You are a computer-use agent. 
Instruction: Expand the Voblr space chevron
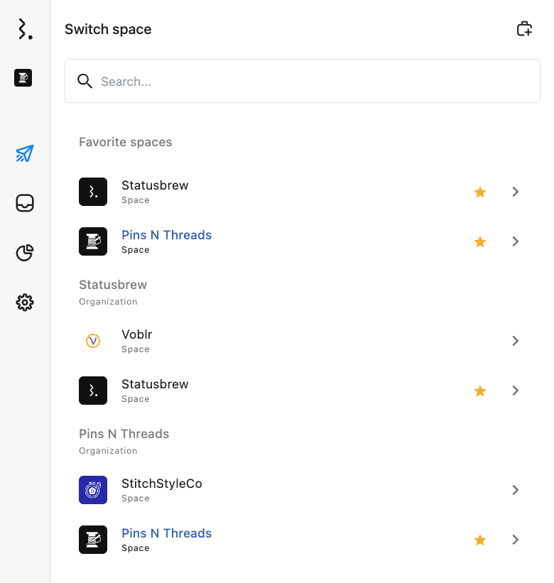[x=516, y=341]
